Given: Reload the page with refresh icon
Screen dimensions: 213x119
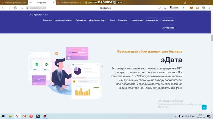Looking at the screenshot, I should (22, 8).
